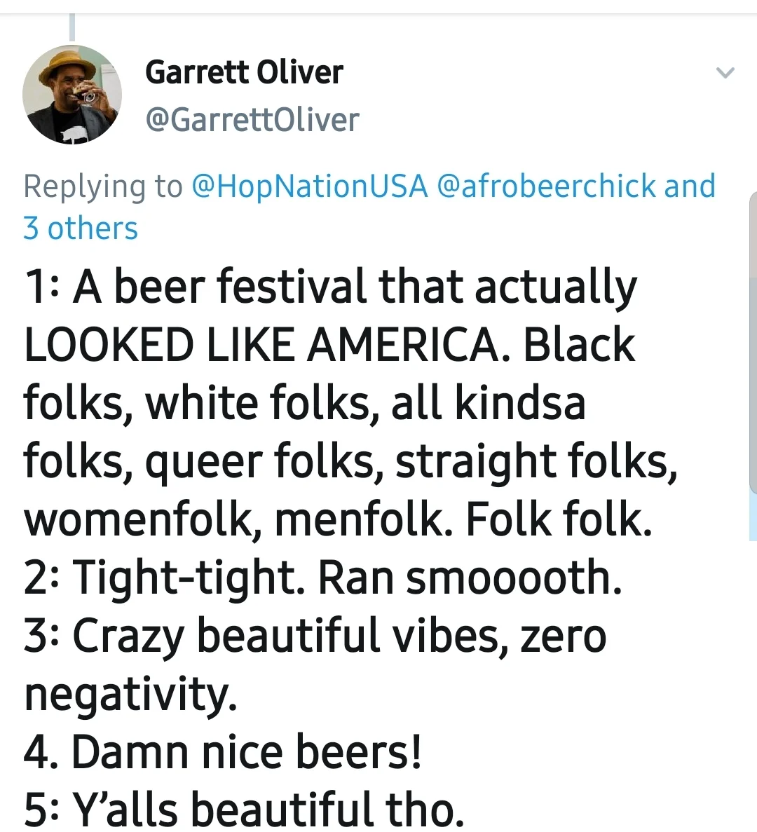Click the 'and' link after @afrobeerchick
757x832 pixels.
pos(690,186)
